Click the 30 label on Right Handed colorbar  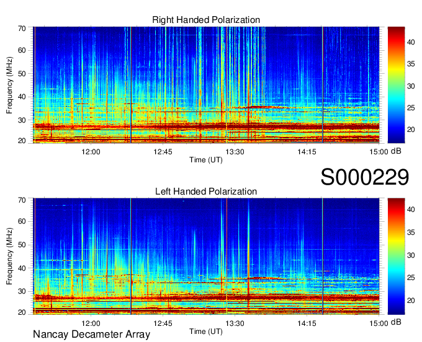(x=411, y=86)
